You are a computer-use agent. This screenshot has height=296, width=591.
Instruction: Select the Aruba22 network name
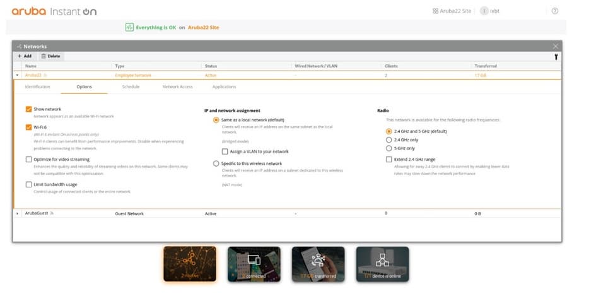[33, 75]
